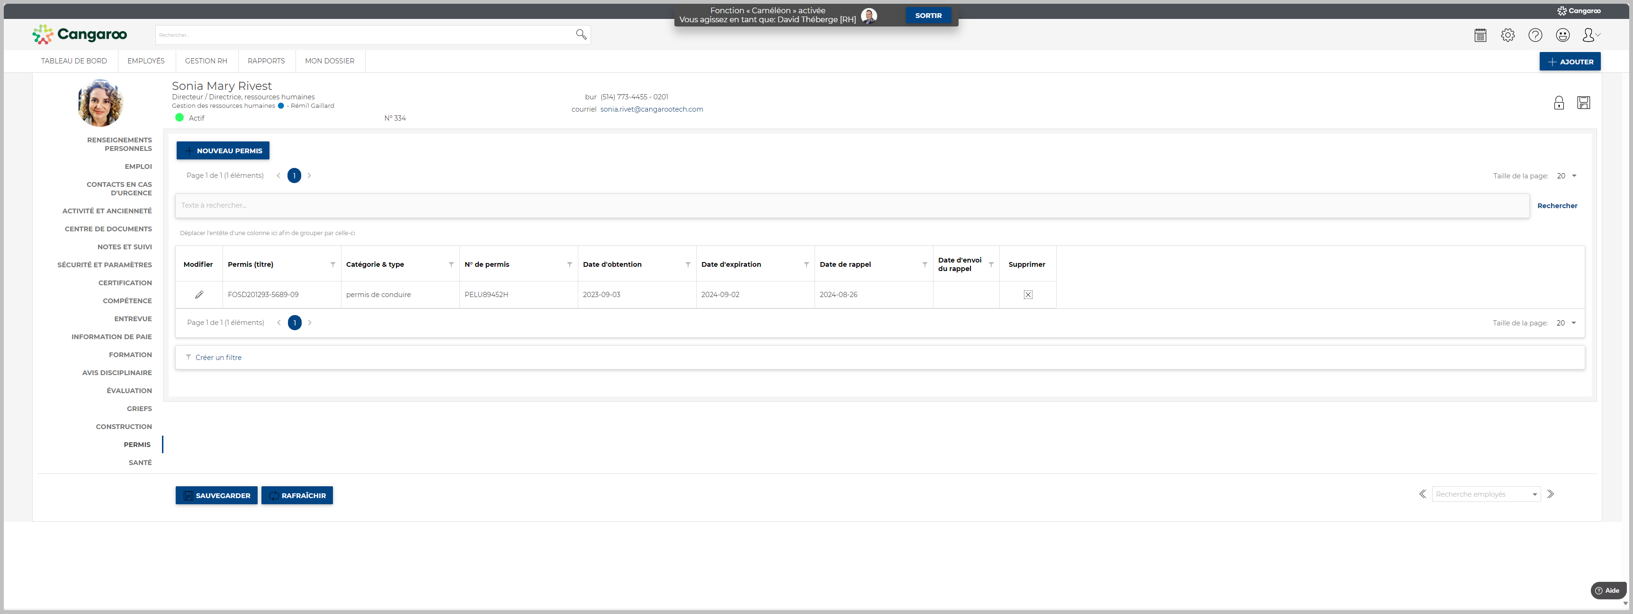Click the floppy disk save icon in header

pos(1584,103)
